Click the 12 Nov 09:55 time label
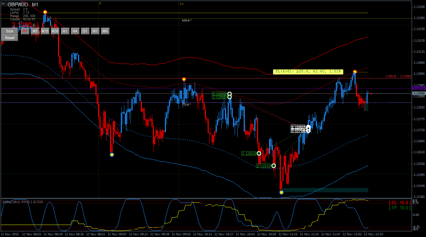The image size is (426, 237). coord(181,234)
